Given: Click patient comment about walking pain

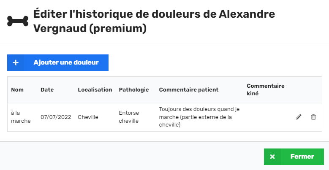Looking at the screenshot, I should [199, 117].
